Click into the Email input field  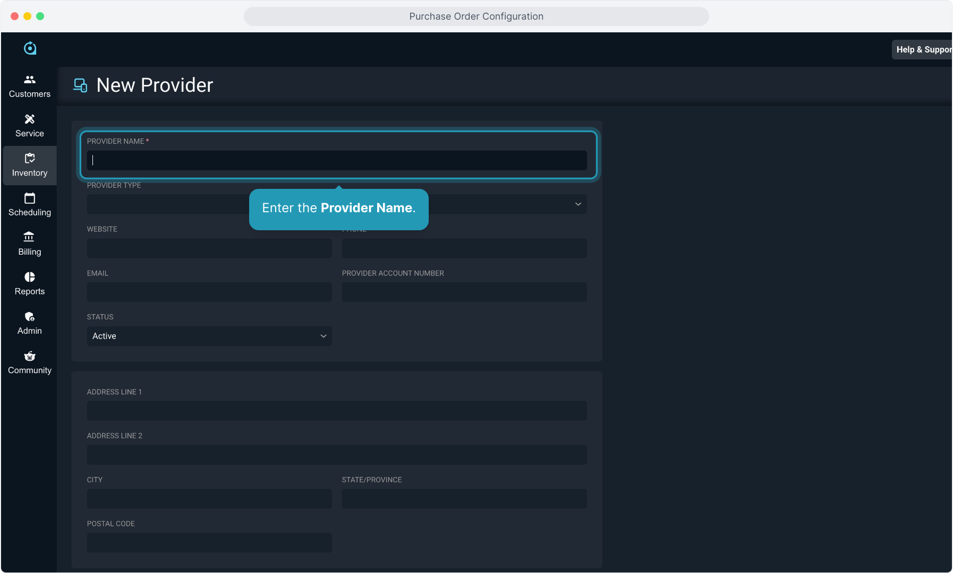point(209,292)
